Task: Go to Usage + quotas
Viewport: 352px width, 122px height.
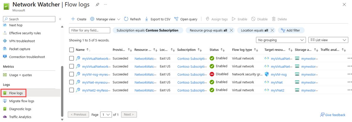Action: click(21, 75)
